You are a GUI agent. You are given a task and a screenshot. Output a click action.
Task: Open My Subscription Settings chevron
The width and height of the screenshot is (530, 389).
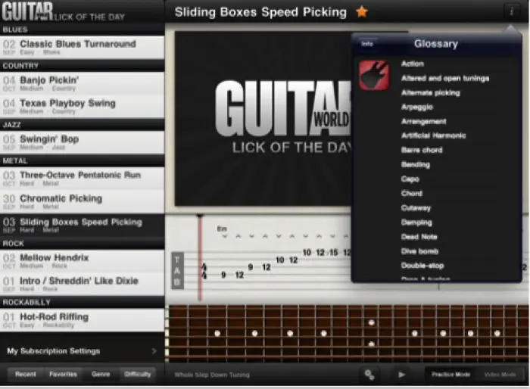154,351
